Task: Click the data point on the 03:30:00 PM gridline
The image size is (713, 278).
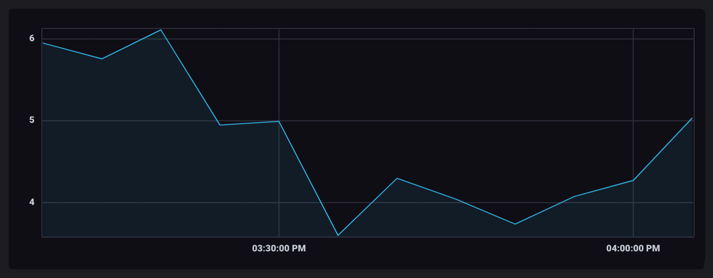Action: [x=279, y=121]
